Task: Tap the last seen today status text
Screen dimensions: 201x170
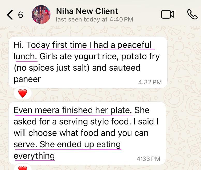Action: coord(94,19)
